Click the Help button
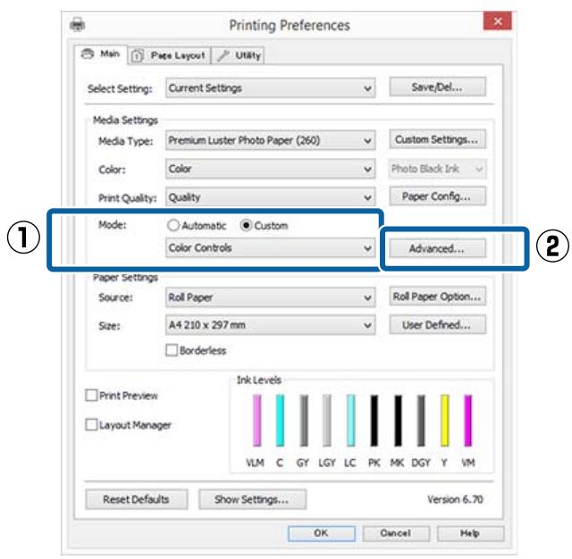Image resolution: width=572 pixels, height=559 pixels. [x=470, y=533]
